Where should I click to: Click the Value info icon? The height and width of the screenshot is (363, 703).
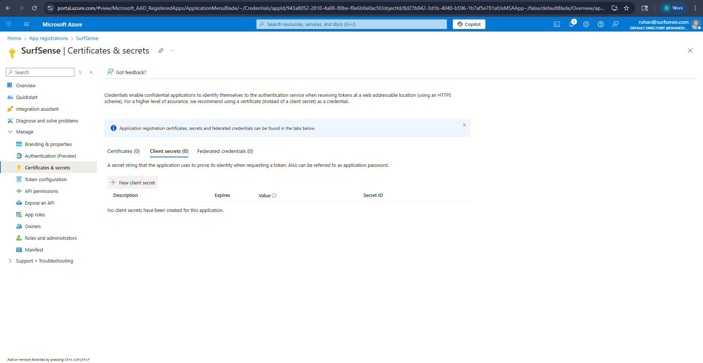pos(274,195)
